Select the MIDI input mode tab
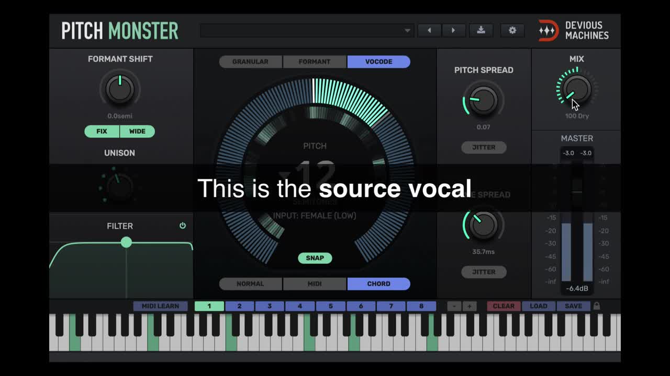 tap(315, 284)
